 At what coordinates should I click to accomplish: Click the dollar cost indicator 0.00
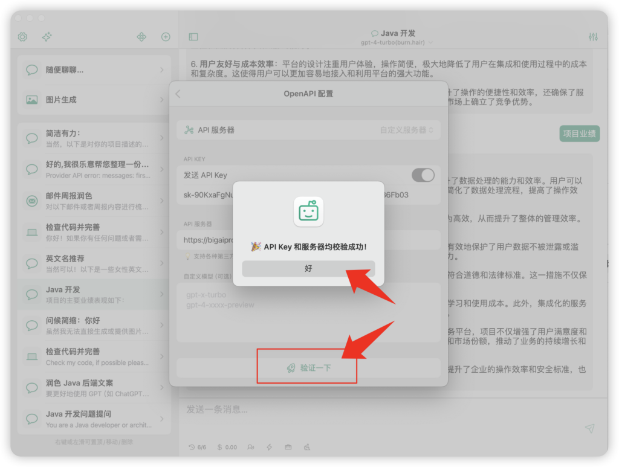coord(227,447)
